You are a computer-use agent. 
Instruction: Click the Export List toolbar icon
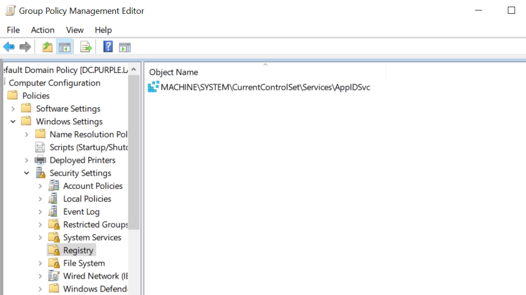[x=86, y=47]
